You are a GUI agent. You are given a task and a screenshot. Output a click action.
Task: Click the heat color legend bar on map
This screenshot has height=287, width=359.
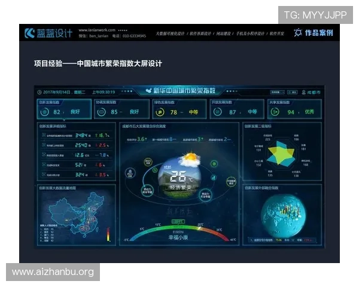pyautogui.click(x=108, y=234)
